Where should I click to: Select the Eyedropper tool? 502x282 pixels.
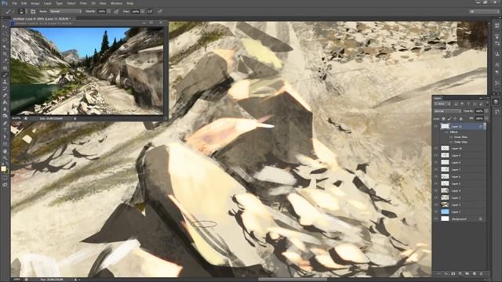click(5, 61)
